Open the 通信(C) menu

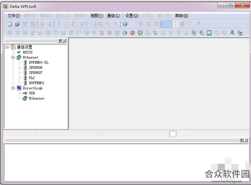113,16
